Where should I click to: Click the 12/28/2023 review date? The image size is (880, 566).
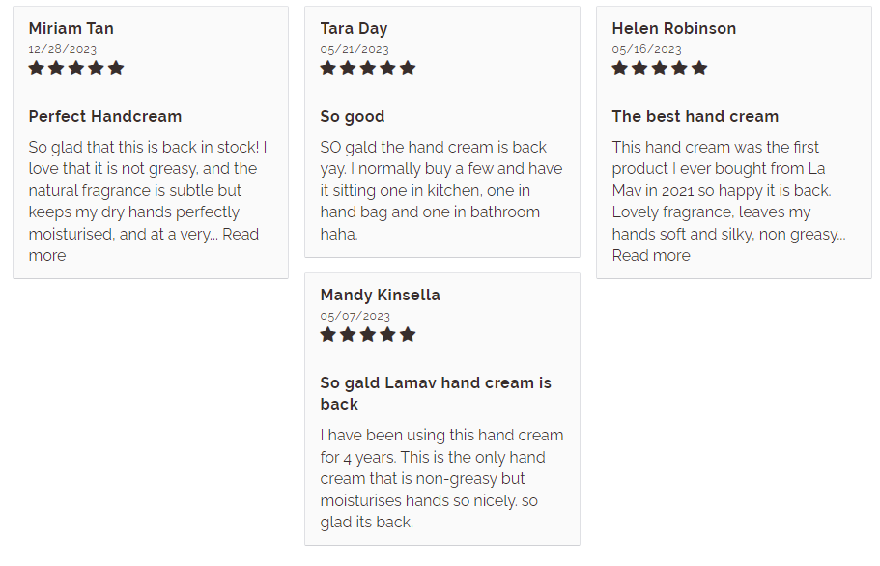[62, 49]
